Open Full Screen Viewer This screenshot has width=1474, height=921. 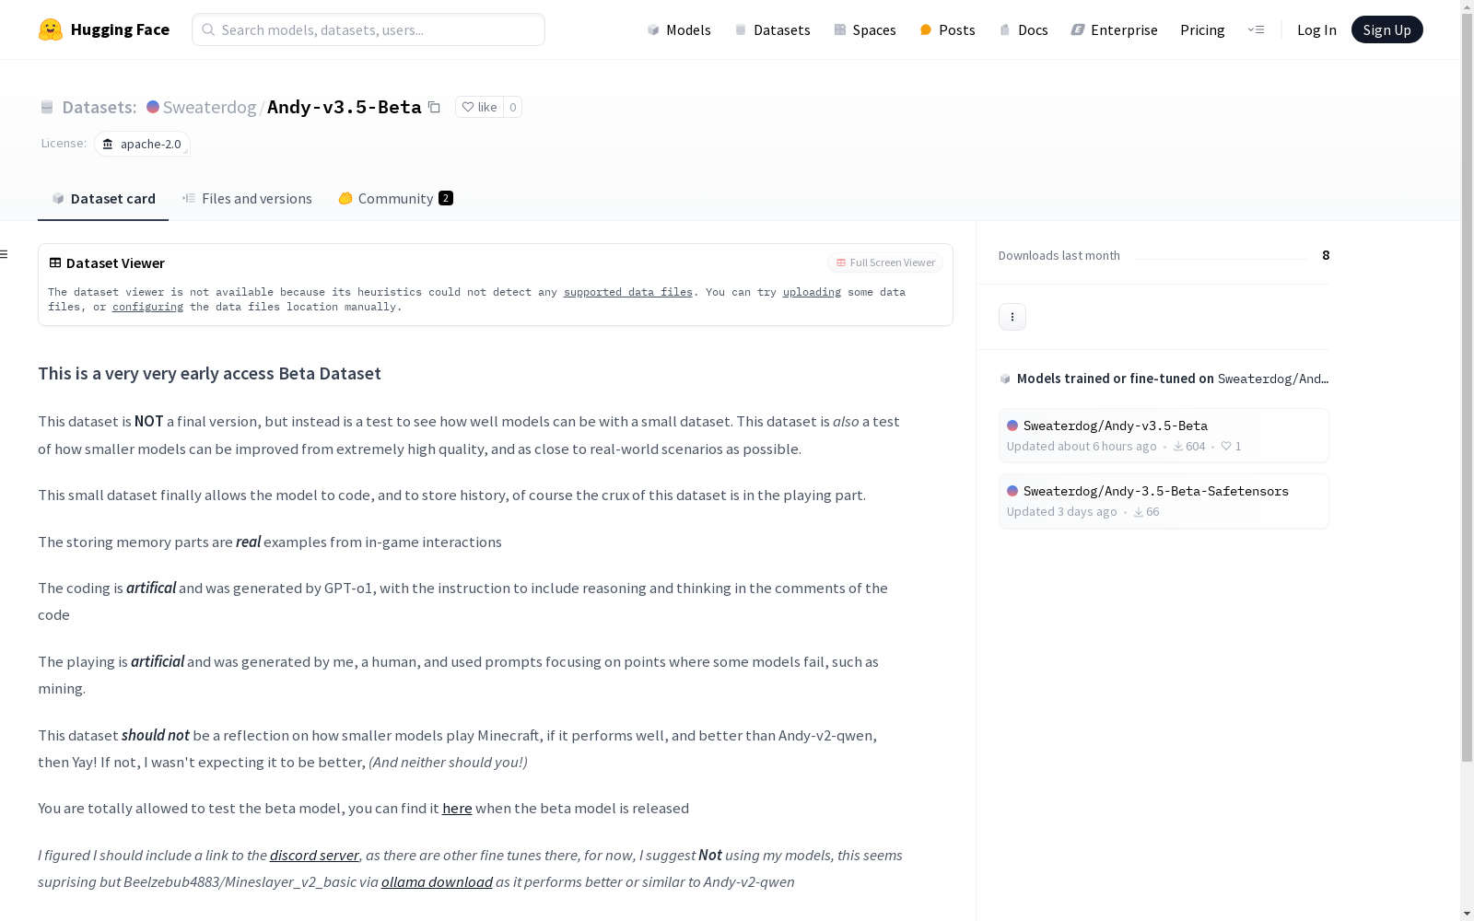pos(885,262)
